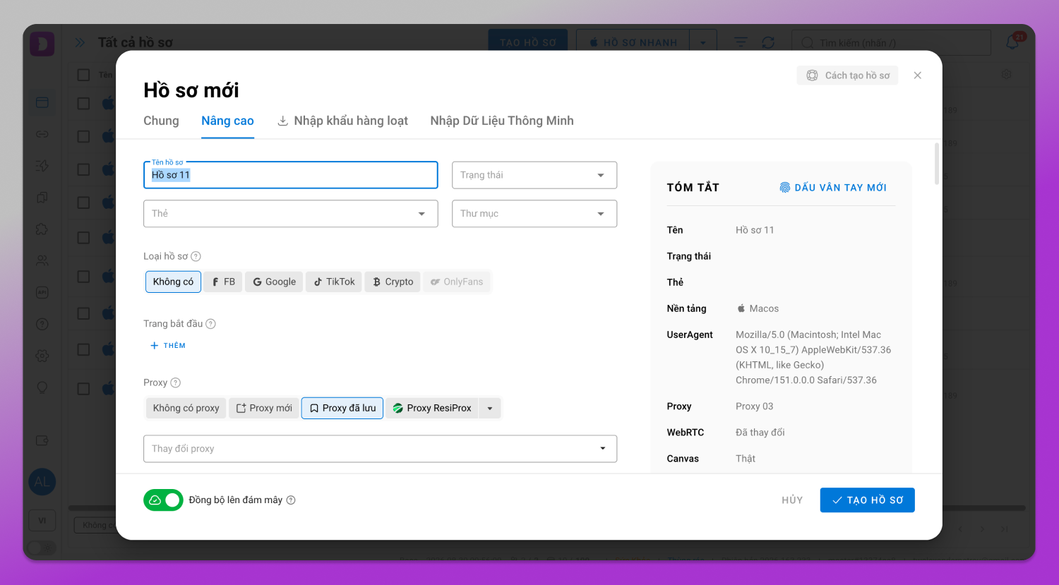The height and width of the screenshot is (585, 1059).
Task: Open the chain-link proxies sidebar icon
Action: coord(42,134)
